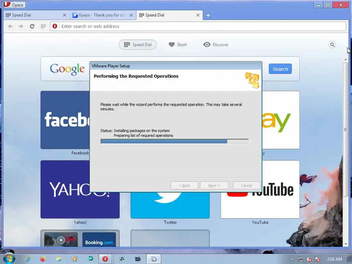This screenshot has width=352, height=264.
Task: Switch to the VMware installer taskbar button
Action: click(154, 259)
